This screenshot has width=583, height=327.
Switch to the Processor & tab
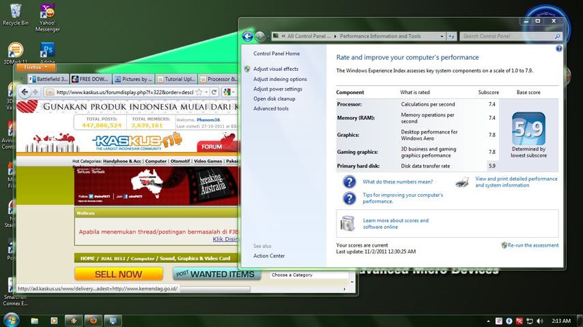[218, 79]
